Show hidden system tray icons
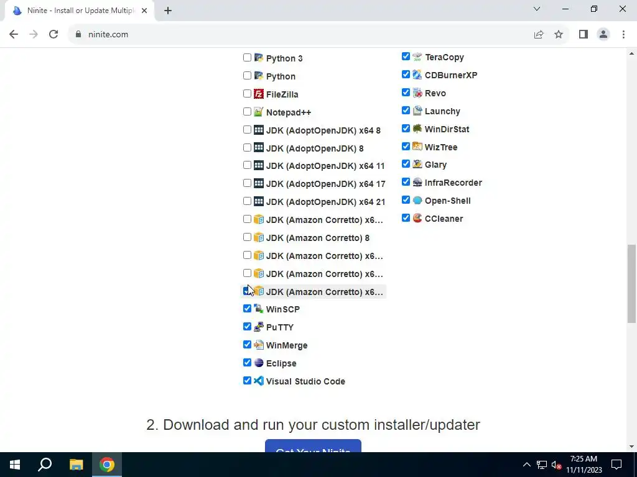Image resolution: width=637 pixels, height=477 pixels. [x=526, y=465]
